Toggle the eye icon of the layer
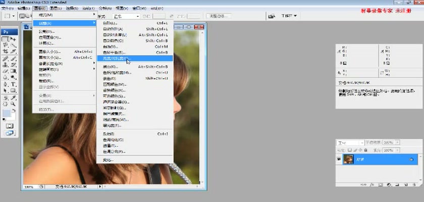This screenshot has width=424, height=202. pyautogui.click(x=339, y=160)
